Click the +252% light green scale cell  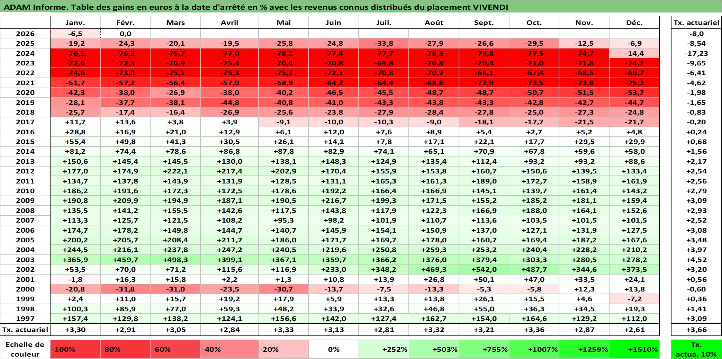[384, 349]
